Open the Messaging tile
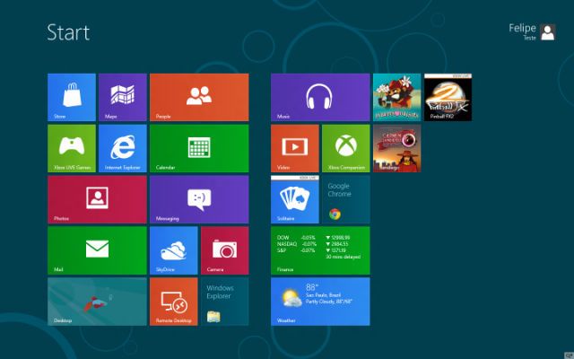Image resolution: width=574 pixels, height=359 pixels. click(x=199, y=199)
